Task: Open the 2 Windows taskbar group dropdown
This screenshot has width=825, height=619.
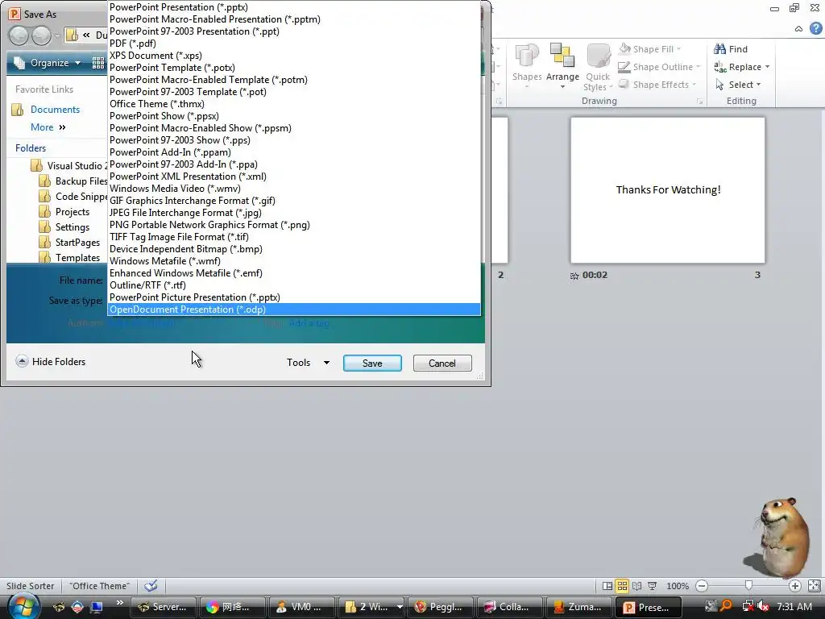Action: (x=400, y=607)
